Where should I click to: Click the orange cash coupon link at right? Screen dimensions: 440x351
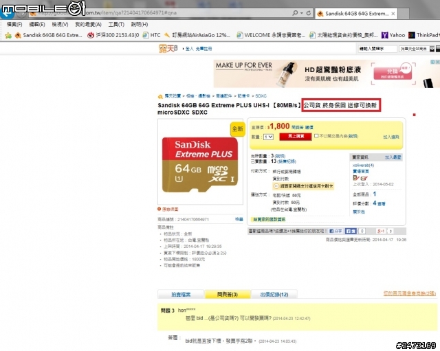coord(409,293)
